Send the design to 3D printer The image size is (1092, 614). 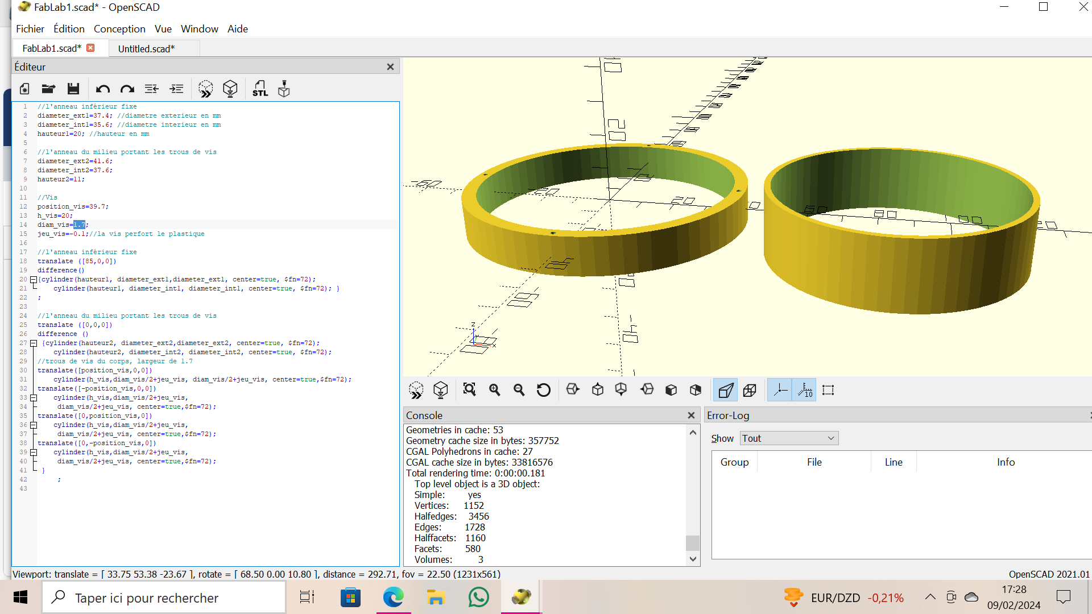pos(284,89)
